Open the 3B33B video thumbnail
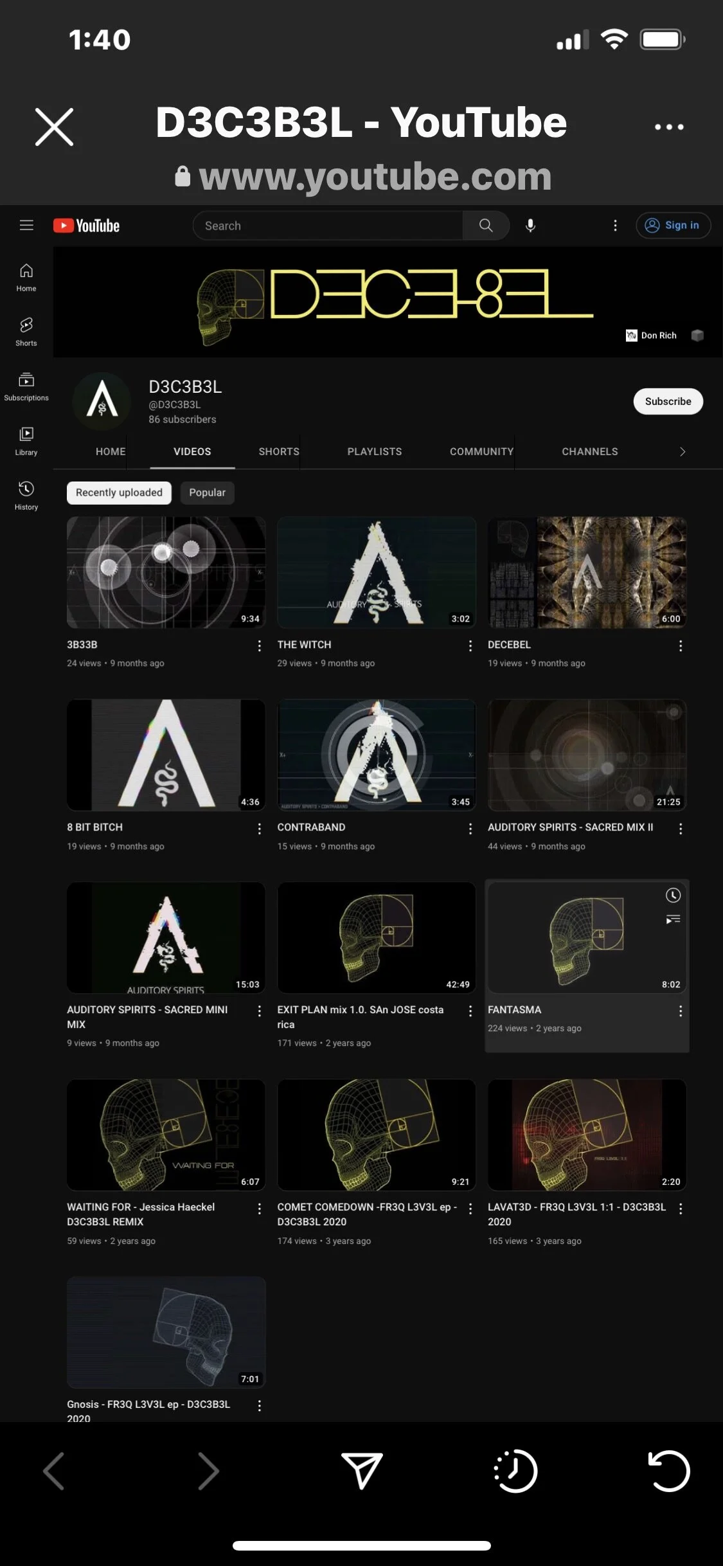 coord(166,572)
